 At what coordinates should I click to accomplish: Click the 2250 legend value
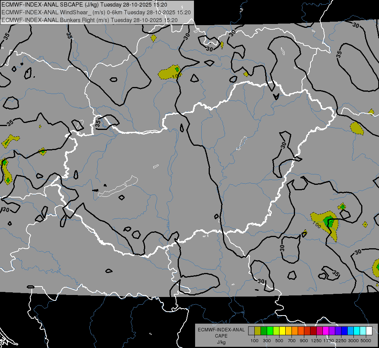click(341, 341)
